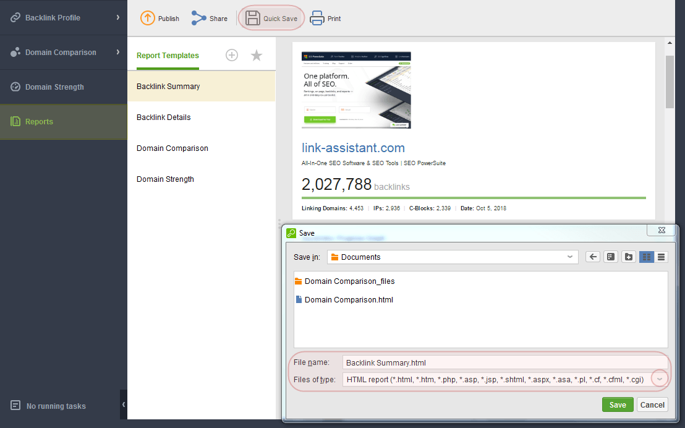Viewport: 685px width, 428px height.
Task: Click the Print button label
Action: click(x=334, y=19)
